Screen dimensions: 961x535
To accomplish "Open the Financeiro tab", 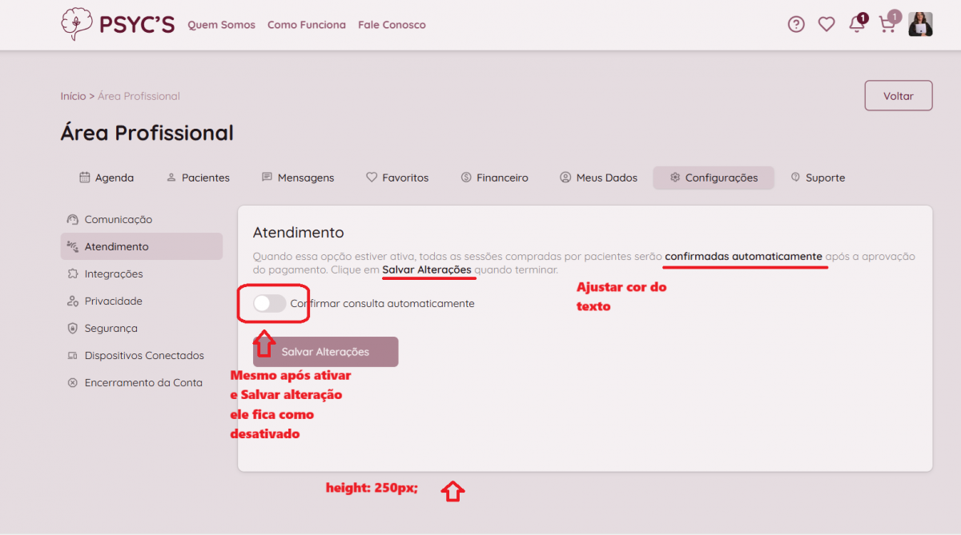I will click(x=494, y=178).
